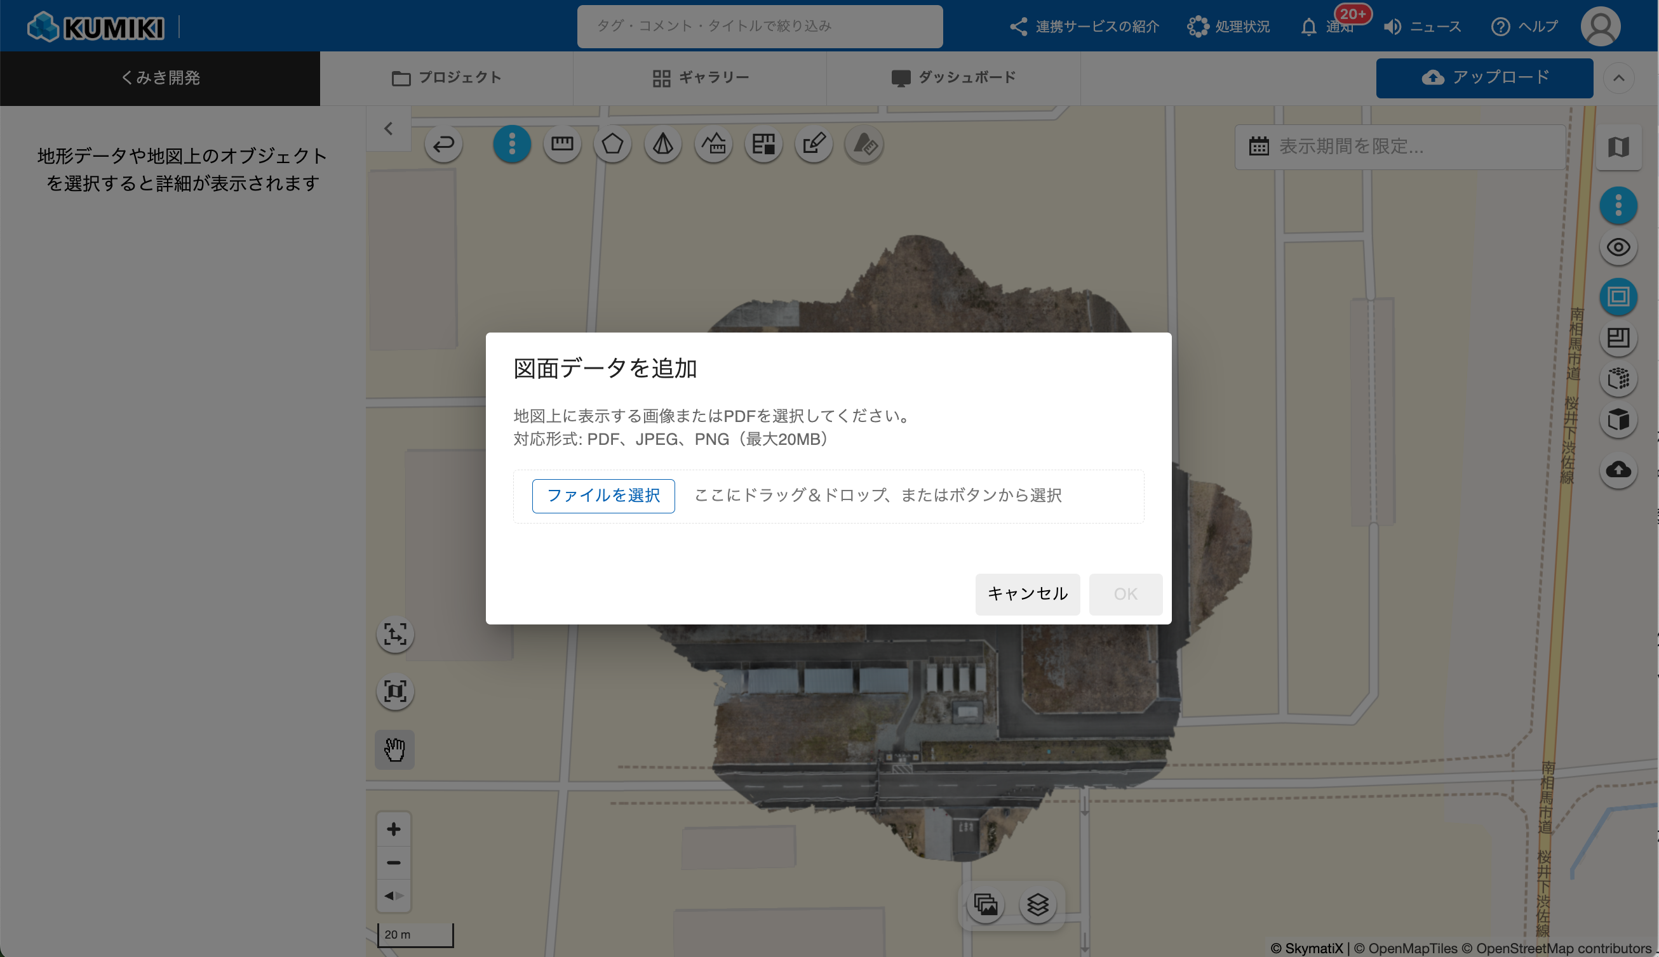This screenshot has width=1659, height=957.
Task: Click the cloud upload icon in the right sidebar
Action: pos(1618,470)
